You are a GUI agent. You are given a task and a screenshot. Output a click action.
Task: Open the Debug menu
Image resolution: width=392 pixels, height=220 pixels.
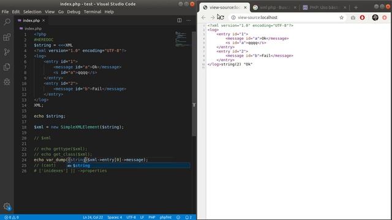coord(73,12)
